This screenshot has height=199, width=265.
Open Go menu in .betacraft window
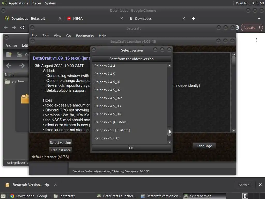click(x=68, y=36)
